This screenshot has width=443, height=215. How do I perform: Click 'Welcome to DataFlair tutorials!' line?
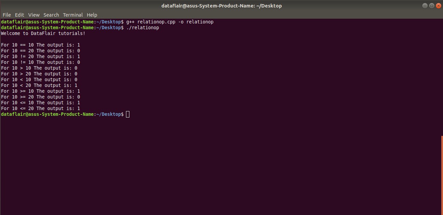tap(43, 33)
